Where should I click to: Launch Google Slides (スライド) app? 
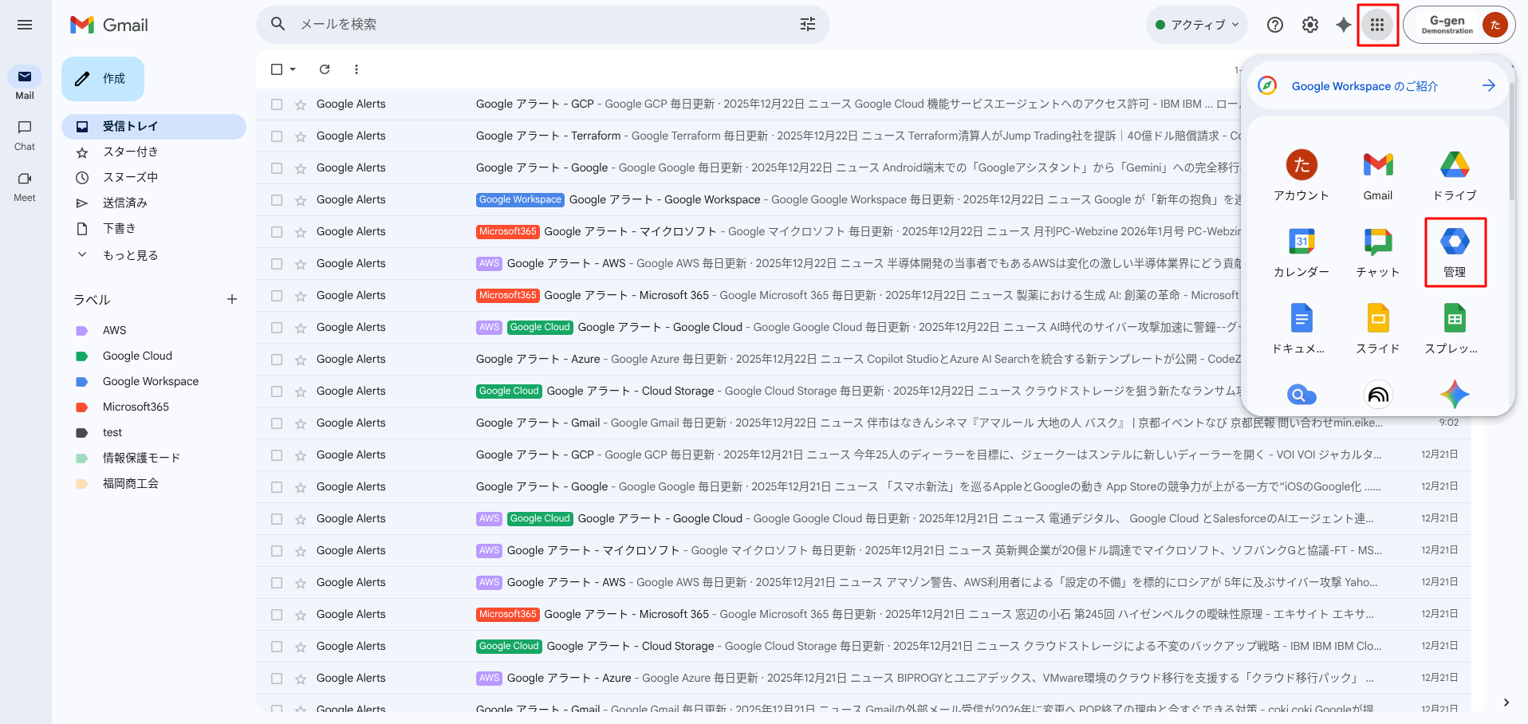[1377, 328]
